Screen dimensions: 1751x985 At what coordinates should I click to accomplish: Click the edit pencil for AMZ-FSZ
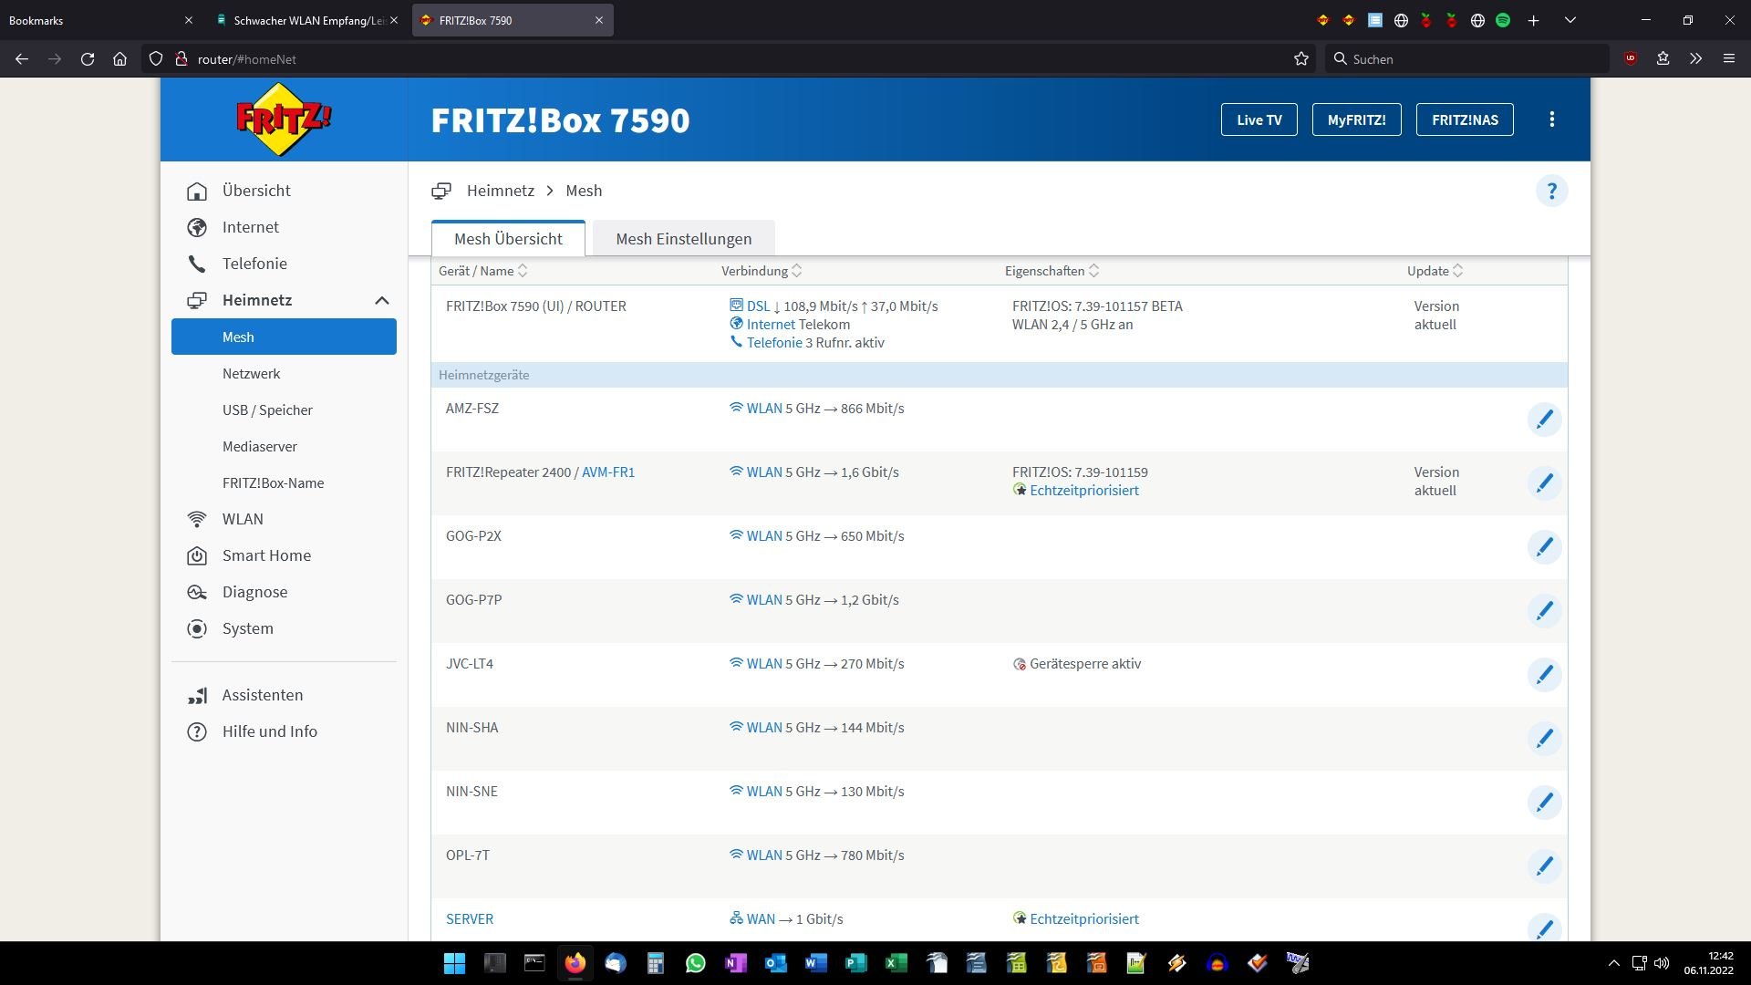1544,420
